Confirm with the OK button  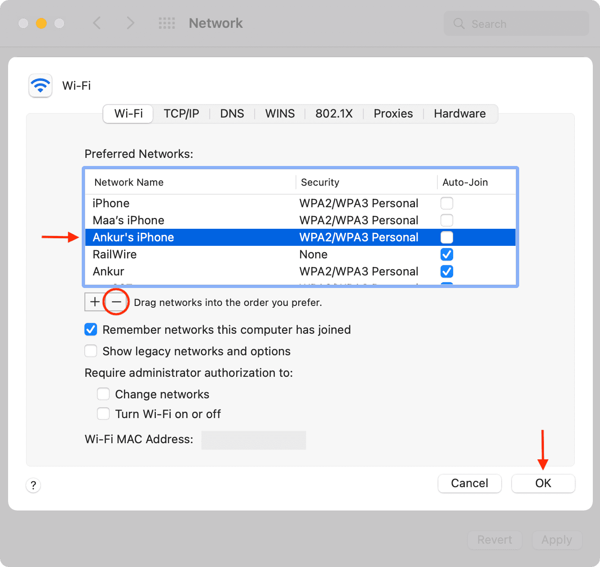[x=543, y=483]
